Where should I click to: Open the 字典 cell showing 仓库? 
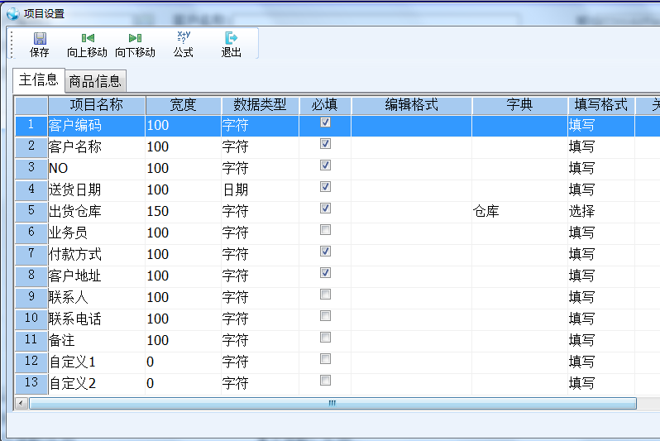pos(519,212)
